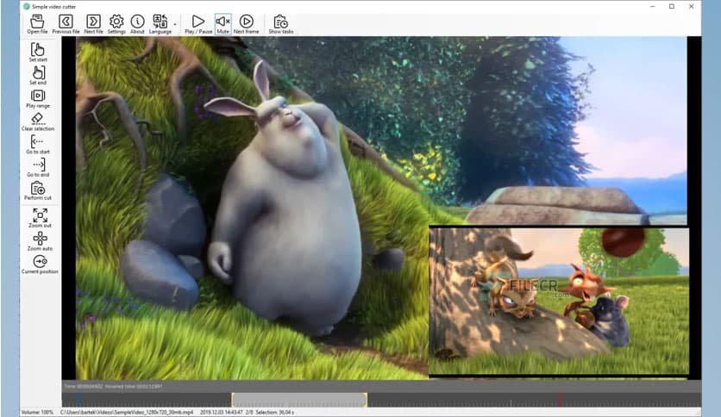
Task: Close the Simple video cutter window
Action: [x=691, y=6]
